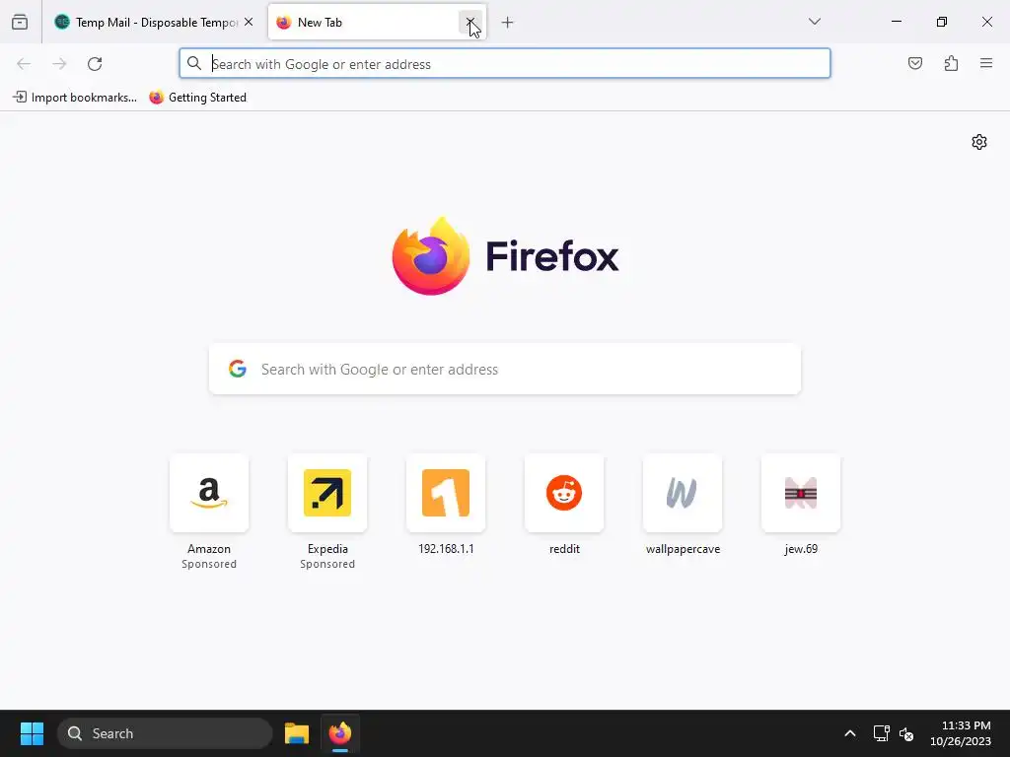Open the Extensions panel
The height and width of the screenshot is (757, 1010).
click(951, 63)
